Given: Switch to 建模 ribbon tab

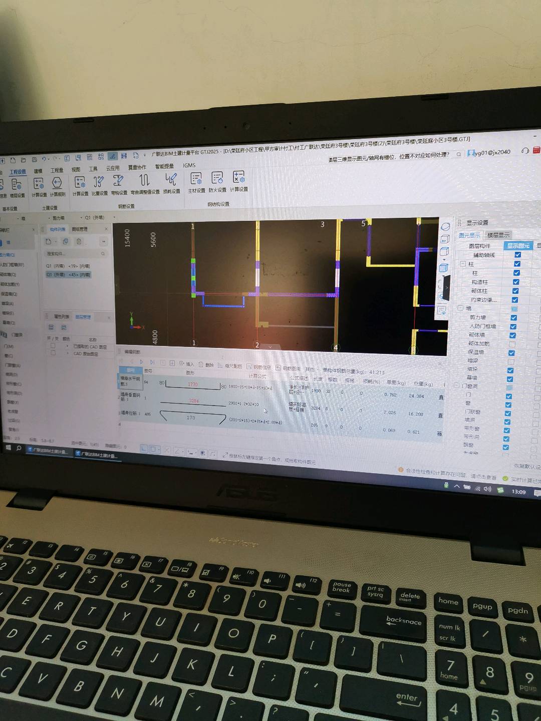Looking at the screenshot, I should pyautogui.click(x=38, y=171).
